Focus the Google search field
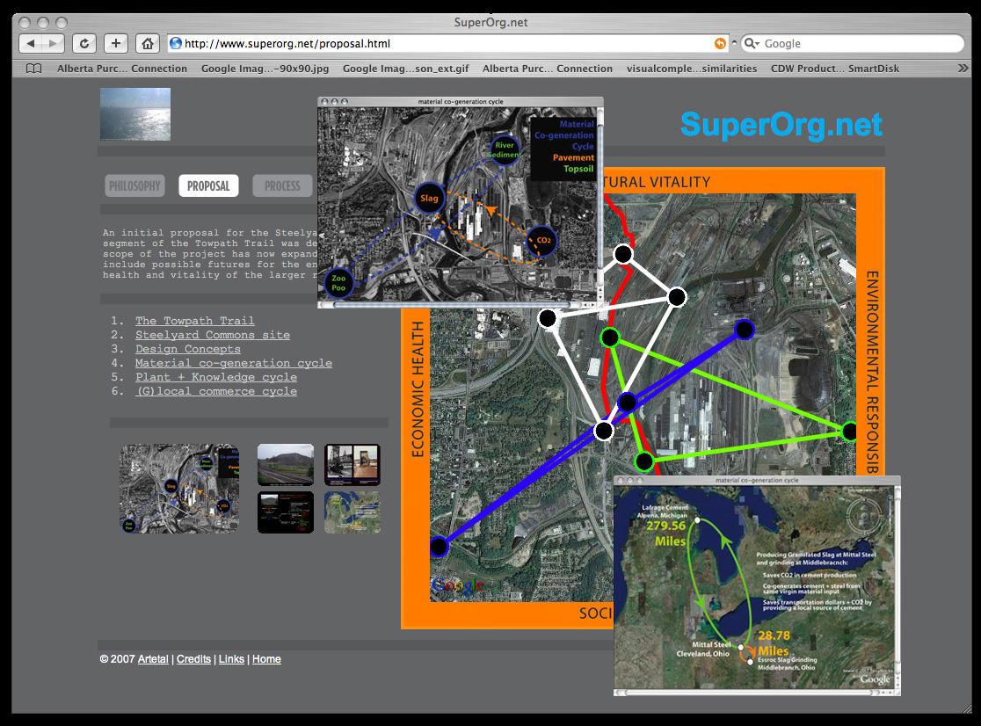 [852, 43]
